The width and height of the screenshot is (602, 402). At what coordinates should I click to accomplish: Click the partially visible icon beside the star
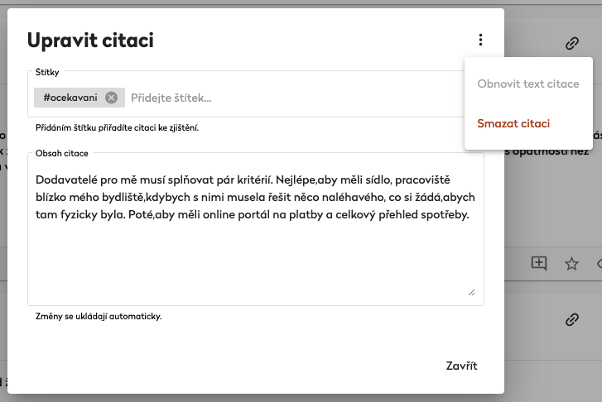point(599,264)
